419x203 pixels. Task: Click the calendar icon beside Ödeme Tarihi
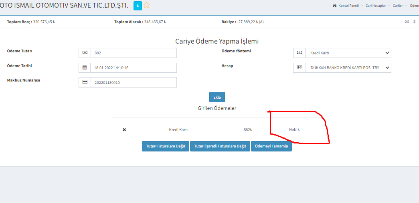85,68
